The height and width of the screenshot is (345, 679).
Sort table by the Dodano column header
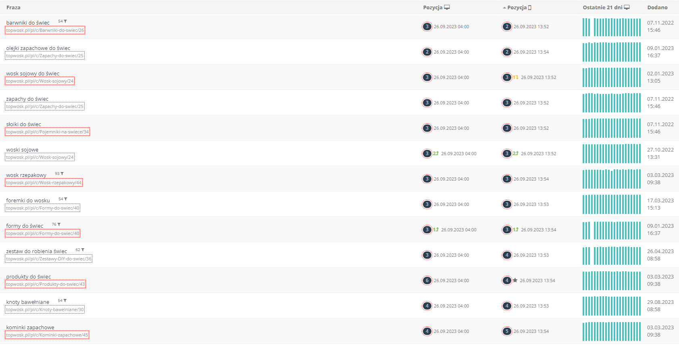coord(657,7)
